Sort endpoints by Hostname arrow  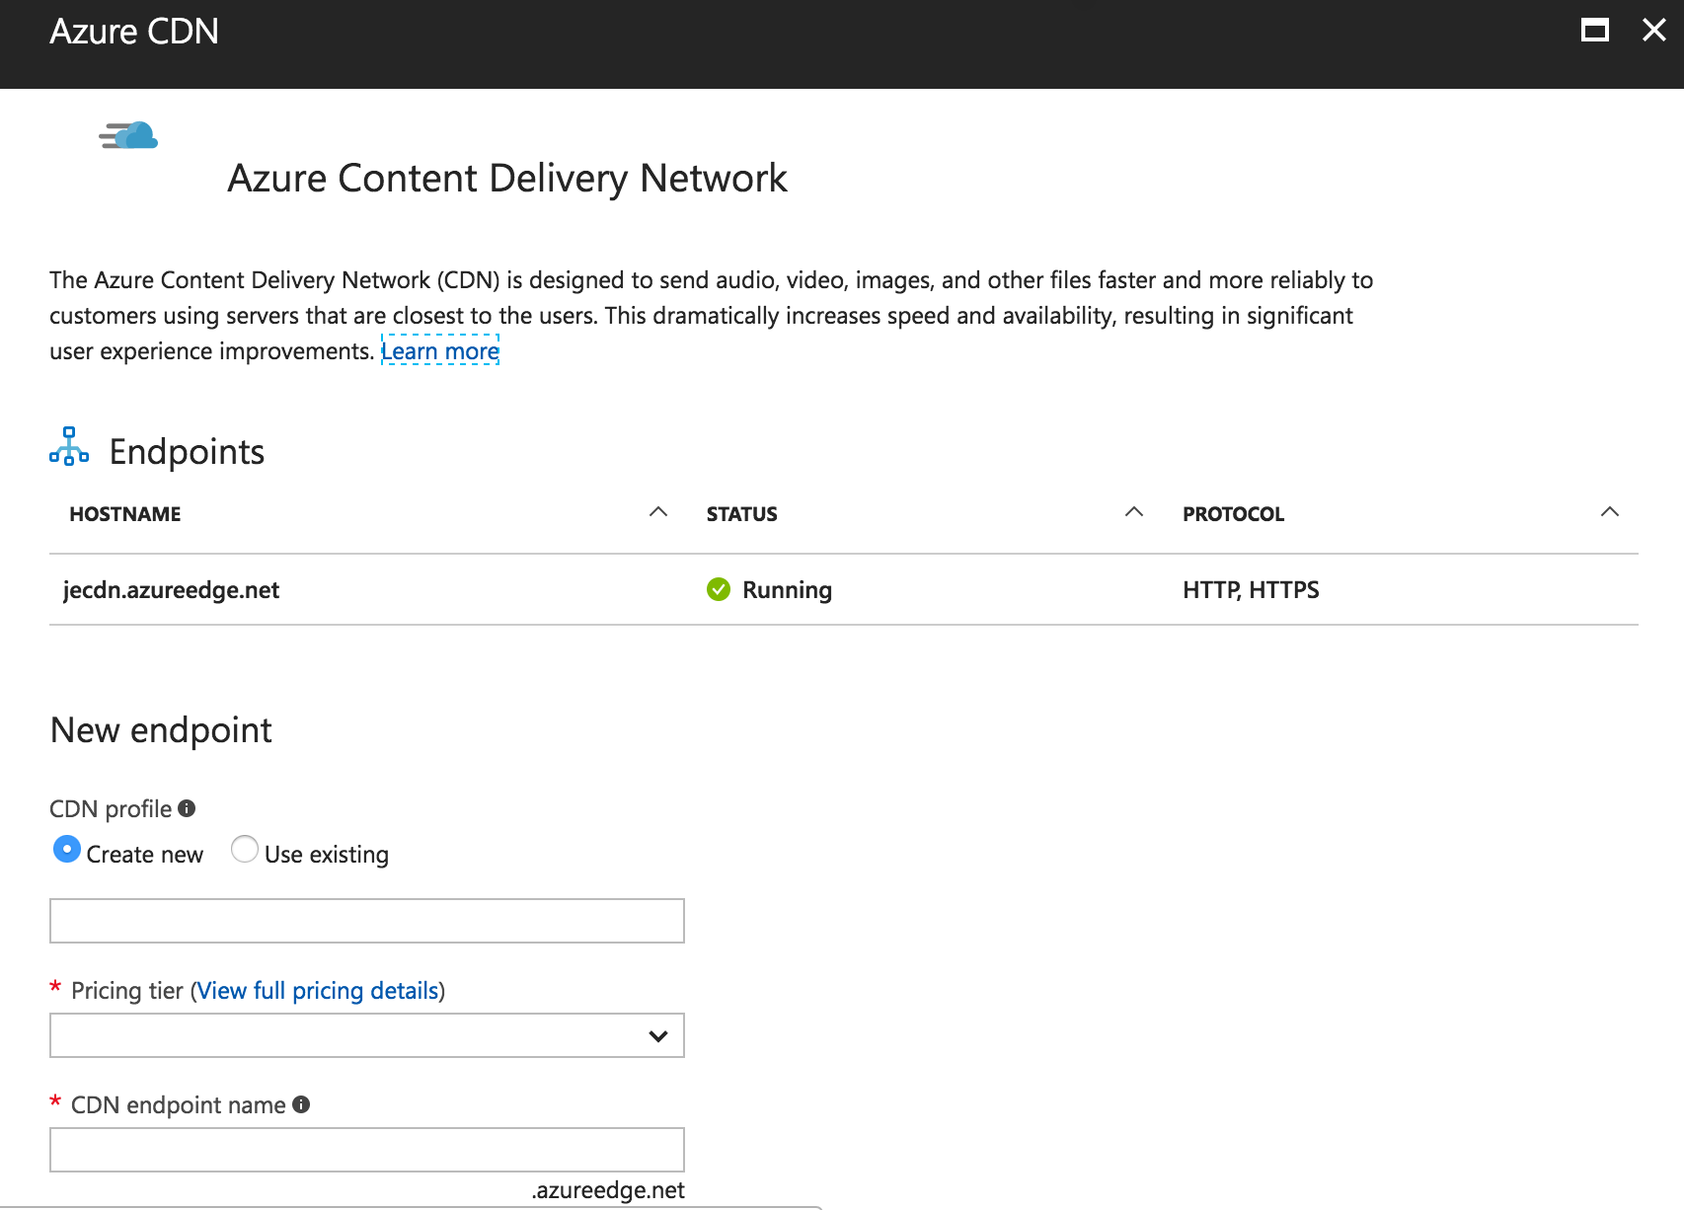[658, 511]
